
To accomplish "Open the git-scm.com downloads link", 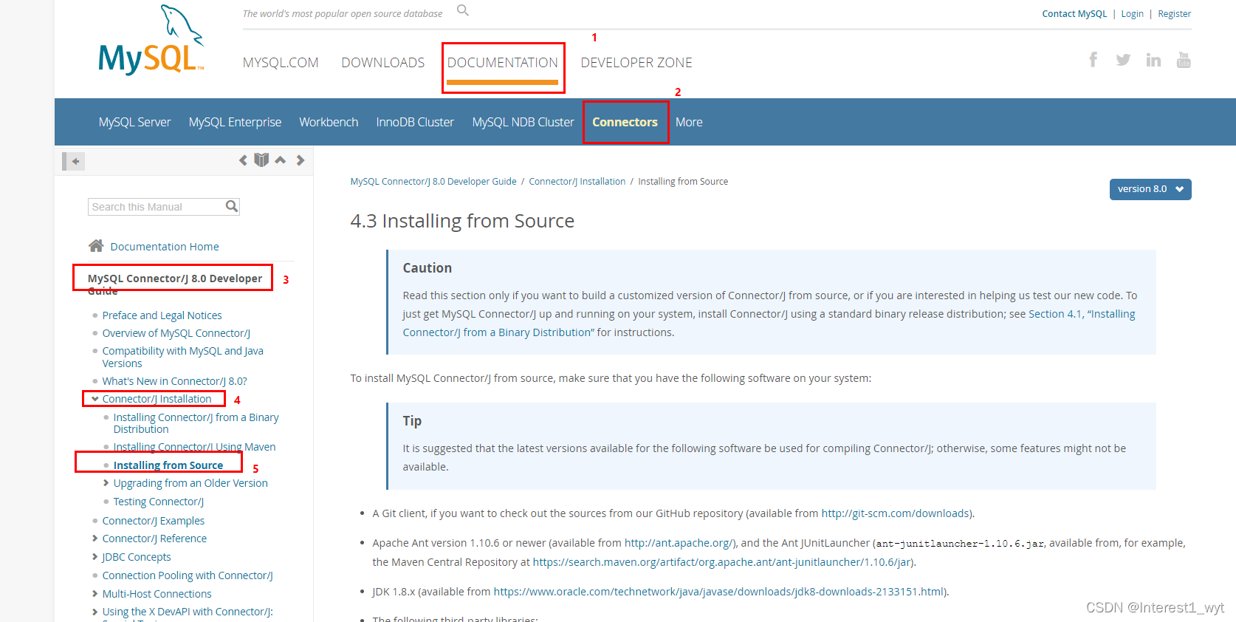I will [896, 513].
